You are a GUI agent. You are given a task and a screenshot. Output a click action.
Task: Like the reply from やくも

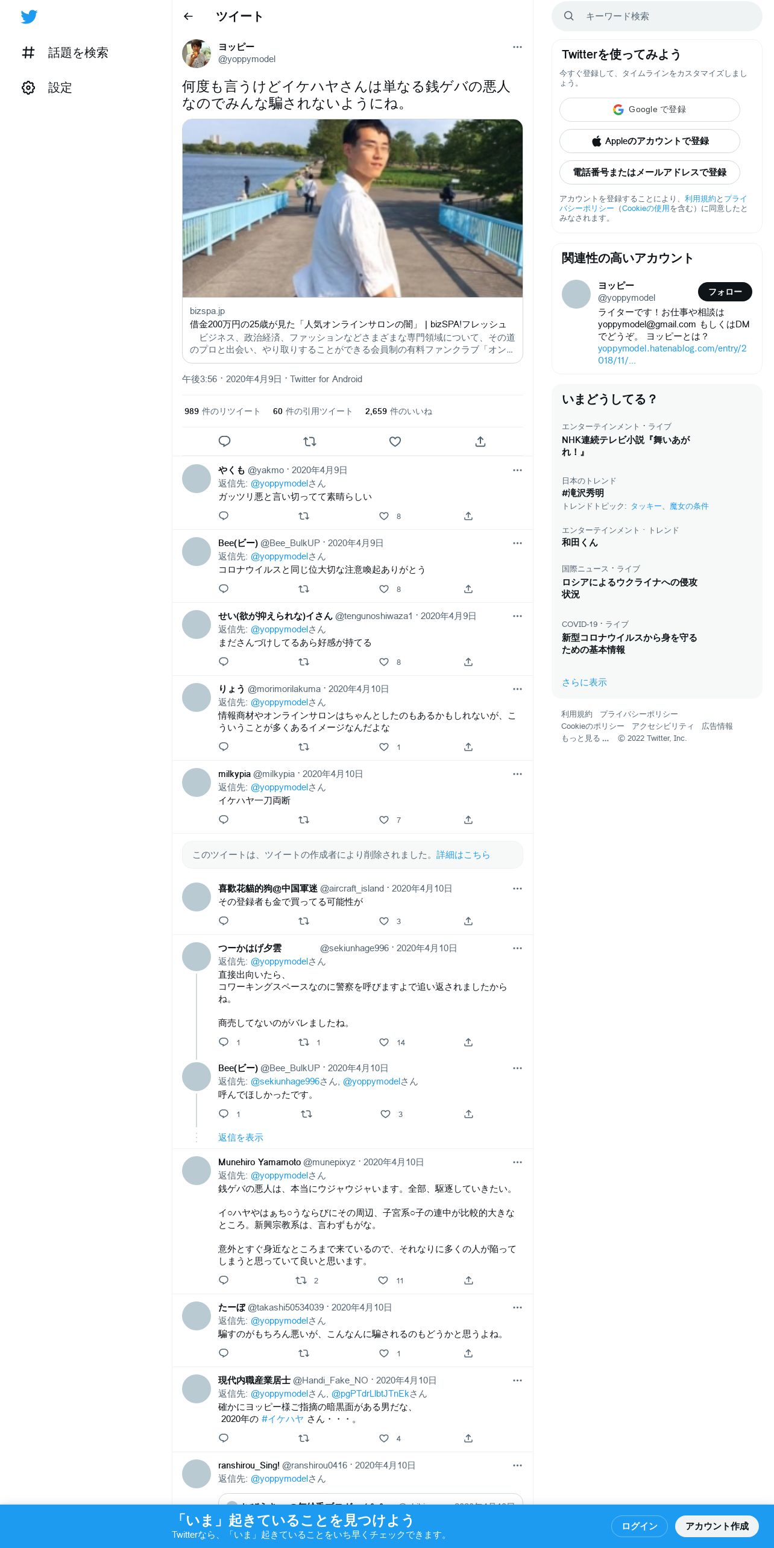(384, 516)
